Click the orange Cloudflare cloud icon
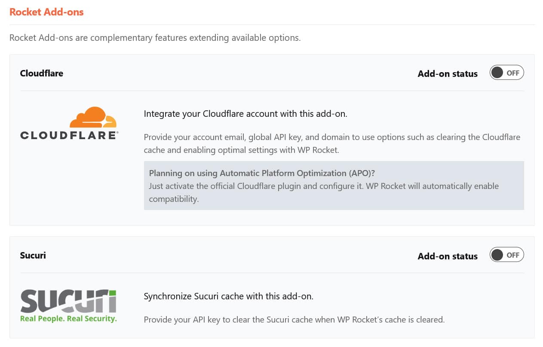The height and width of the screenshot is (347, 543). pyautogui.click(x=93, y=117)
